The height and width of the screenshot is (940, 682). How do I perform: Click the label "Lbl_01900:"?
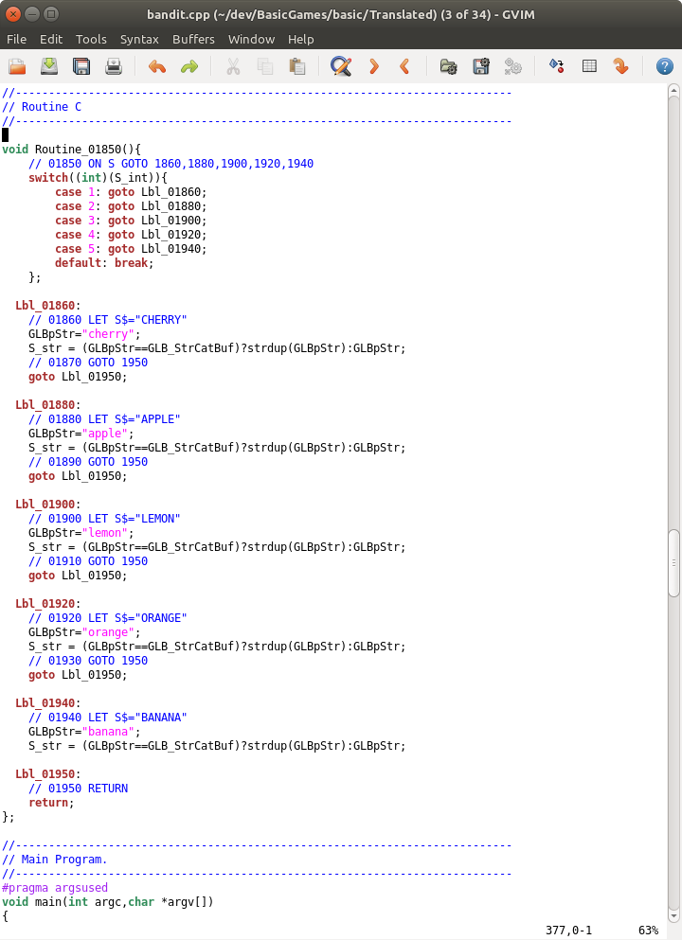[48, 505]
